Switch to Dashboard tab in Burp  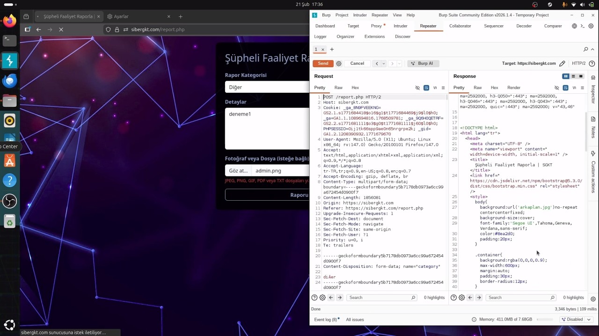(325, 26)
